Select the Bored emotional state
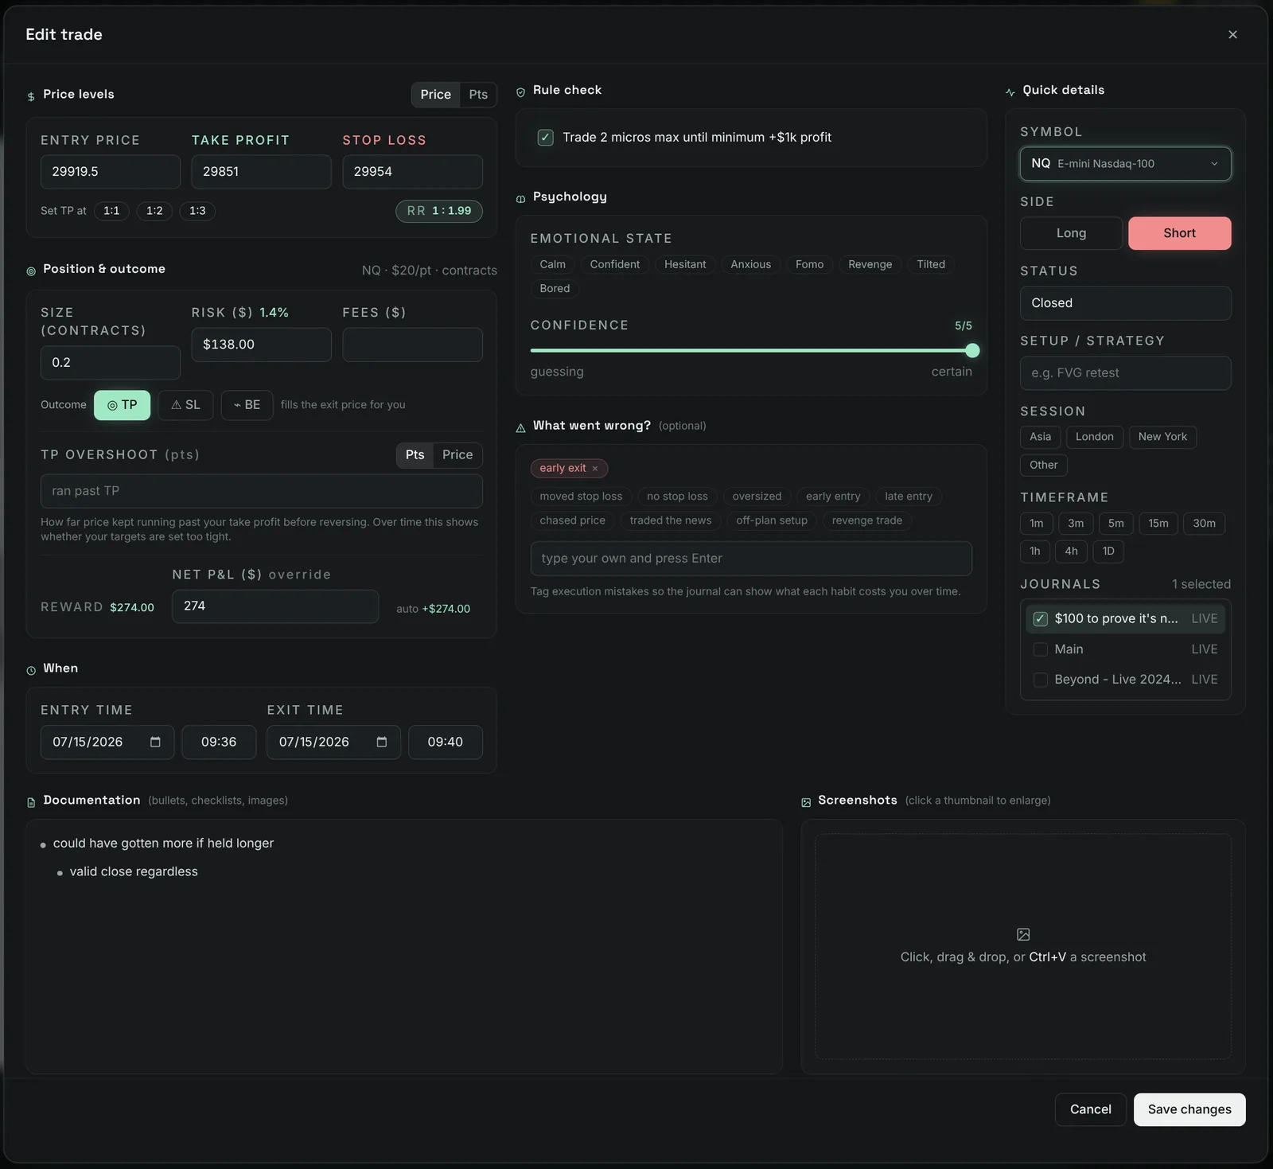1273x1169 pixels. (555, 288)
